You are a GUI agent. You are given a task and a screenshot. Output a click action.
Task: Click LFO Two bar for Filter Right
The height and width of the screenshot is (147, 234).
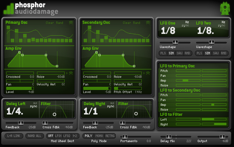(214, 124)
